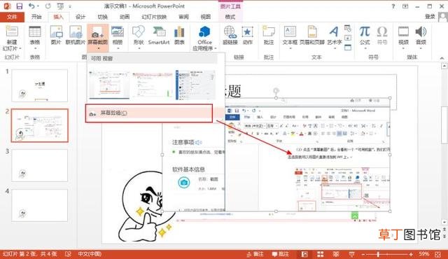Screen dimensions: 448x259
Task: Switch to Slide Sorter view icon
Action: pos(321,254)
